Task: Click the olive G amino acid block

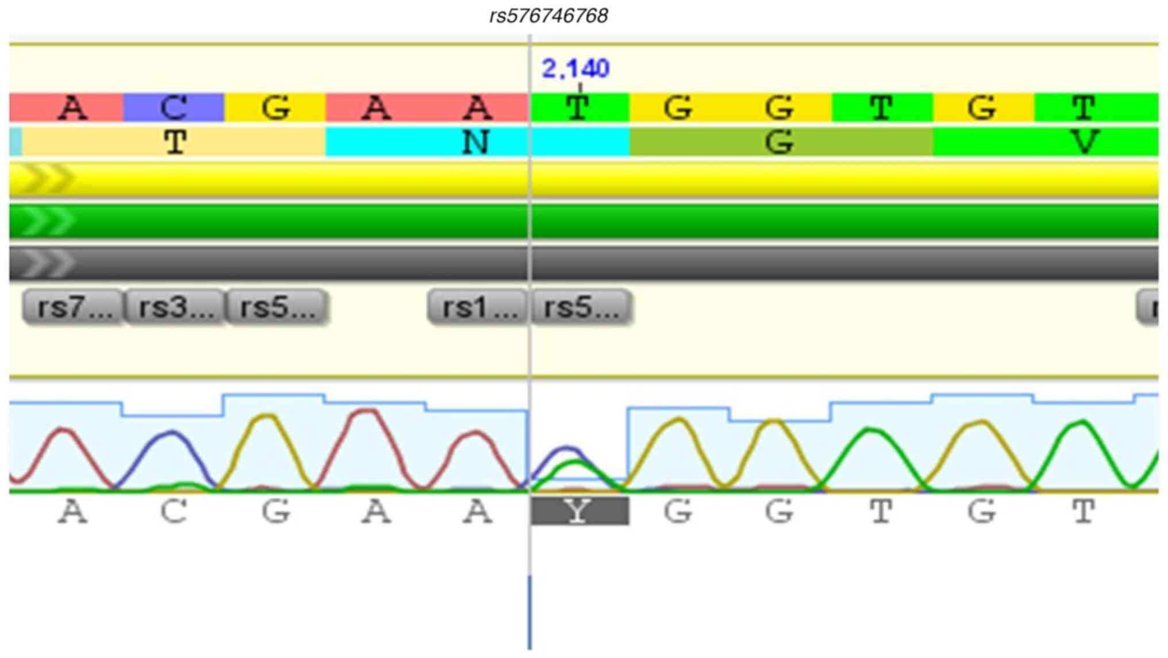Action: (x=779, y=142)
